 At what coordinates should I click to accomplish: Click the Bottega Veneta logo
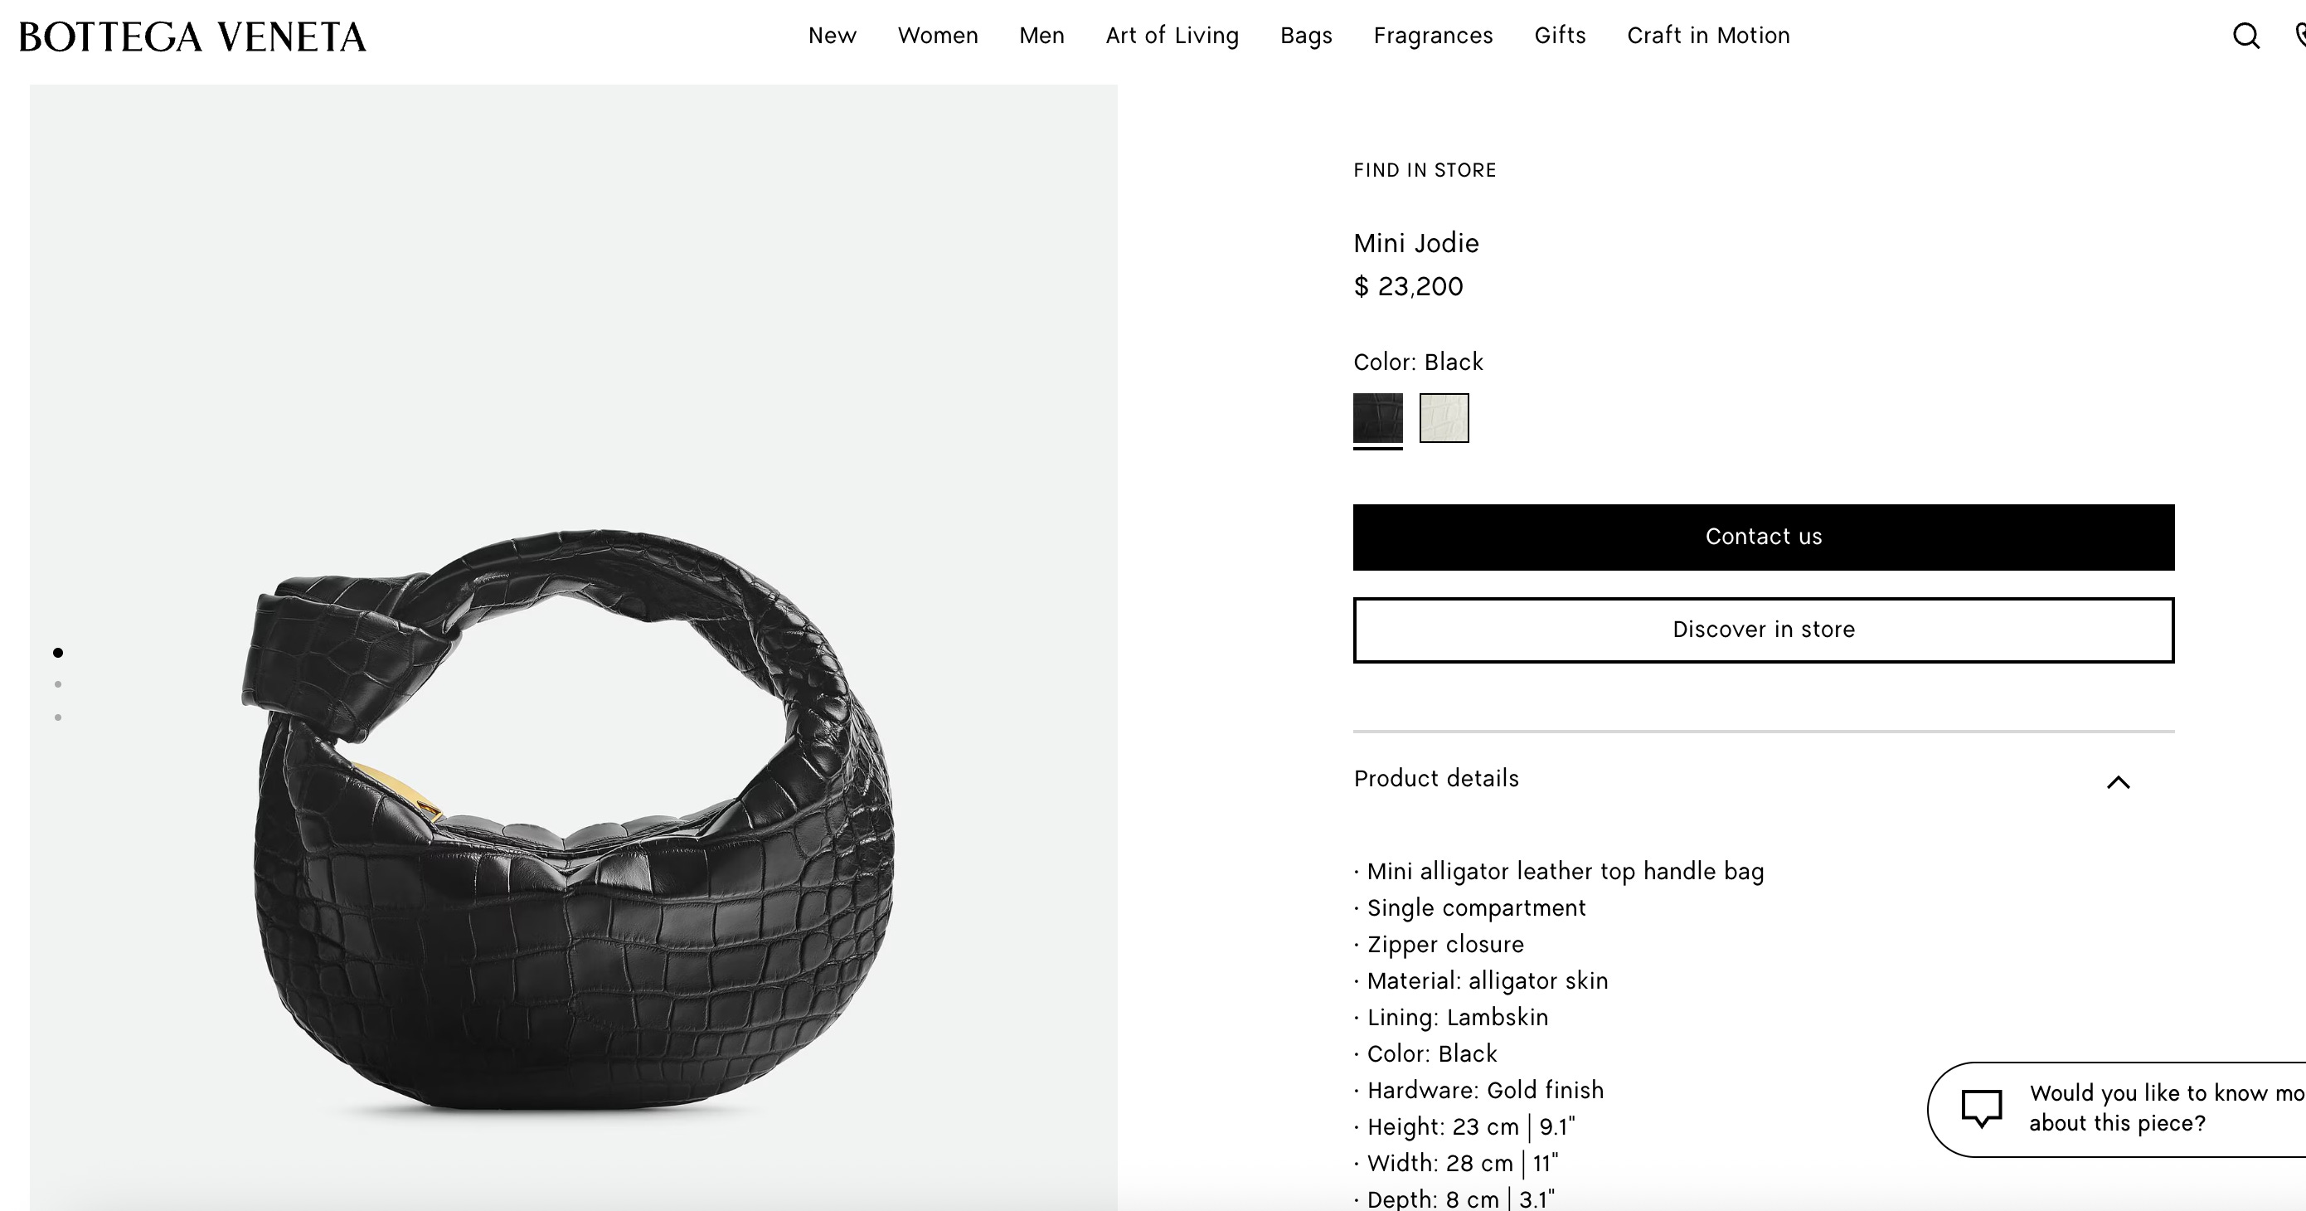(192, 36)
